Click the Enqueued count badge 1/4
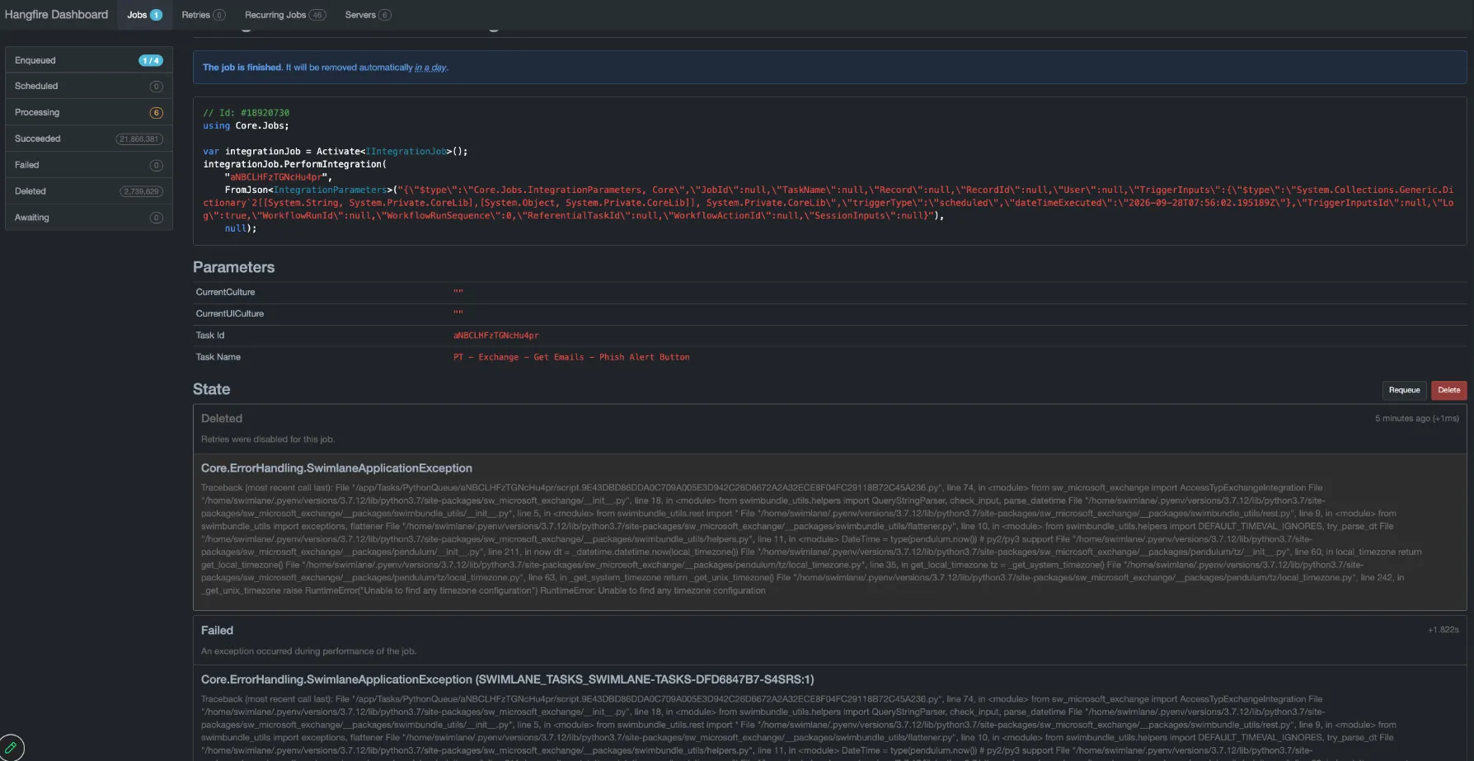The height and width of the screenshot is (761, 1474). pyautogui.click(x=151, y=60)
